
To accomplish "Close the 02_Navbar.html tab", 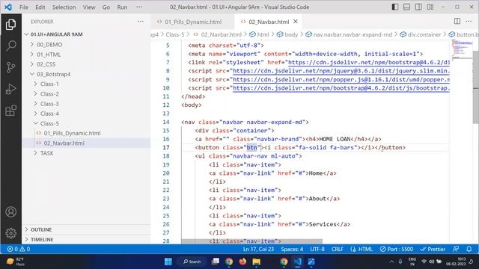I will pos(296,22).
